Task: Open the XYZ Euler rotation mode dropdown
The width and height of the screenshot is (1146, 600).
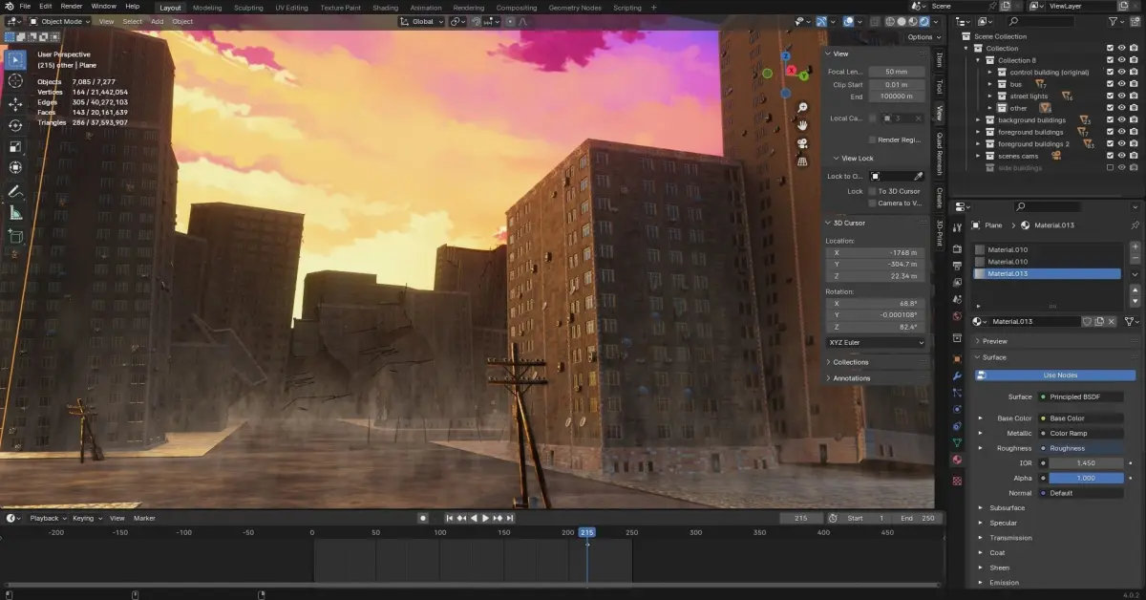Action: pyautogui.click(x=876, y=342)
